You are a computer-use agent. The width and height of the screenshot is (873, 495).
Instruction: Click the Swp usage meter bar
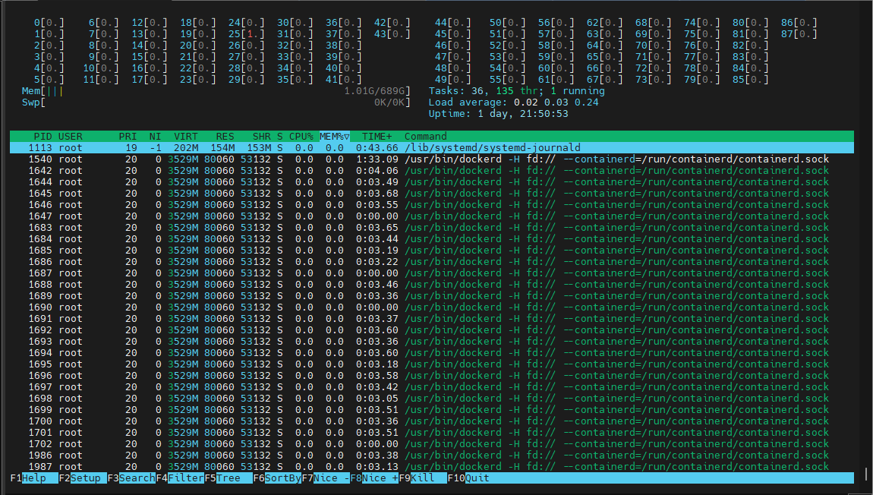[216, 102]
